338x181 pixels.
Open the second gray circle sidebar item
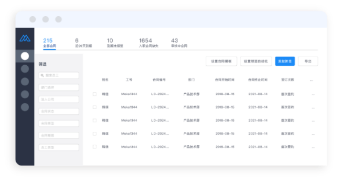tap(25, 69)
